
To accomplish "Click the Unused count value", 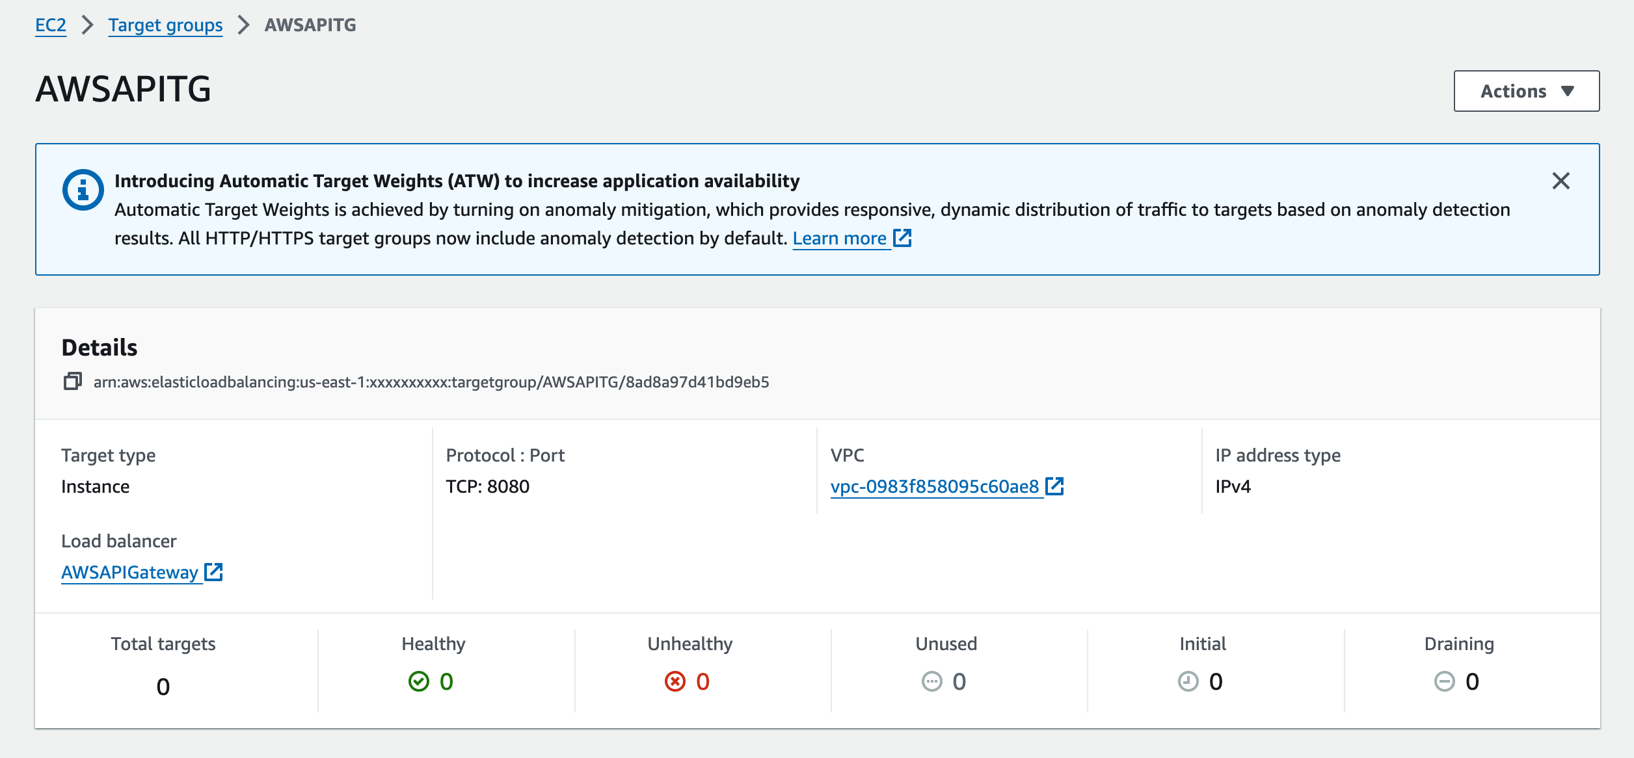I will click(x=959, y=681).
